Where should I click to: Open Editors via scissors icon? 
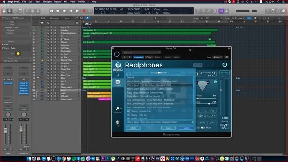[x=38, y=11]
